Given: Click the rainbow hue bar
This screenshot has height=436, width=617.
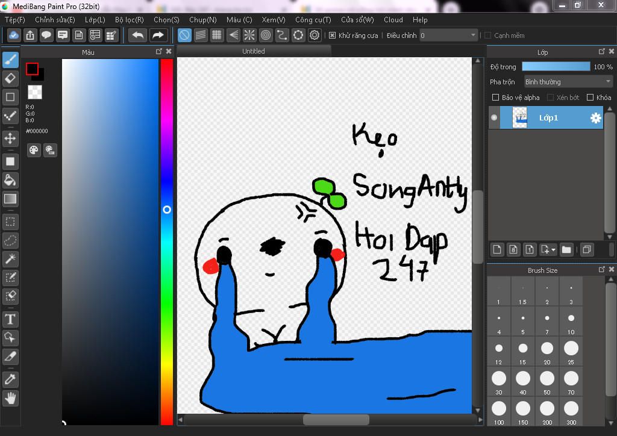Looking at the screenshot, I should point(166,241).
